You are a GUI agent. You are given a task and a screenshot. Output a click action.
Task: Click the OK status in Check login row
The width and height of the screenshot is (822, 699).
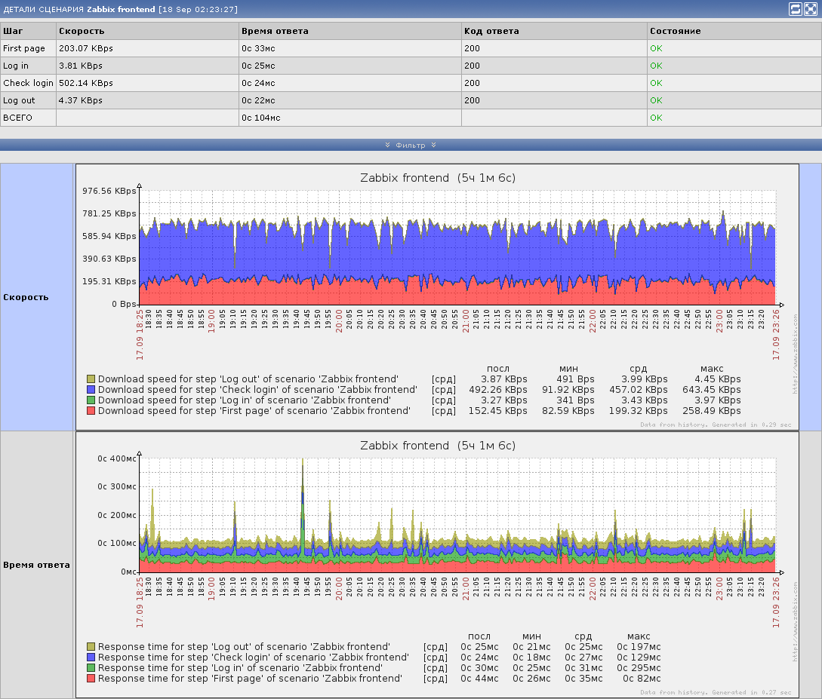[656, 83]
